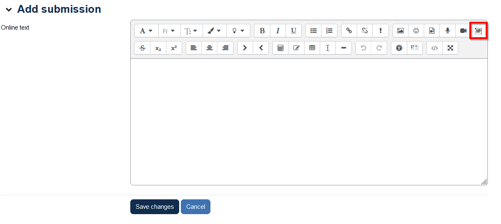Toggle underline formatting
The height and width of the screenshot is (224, 501).
coord(293,31)
